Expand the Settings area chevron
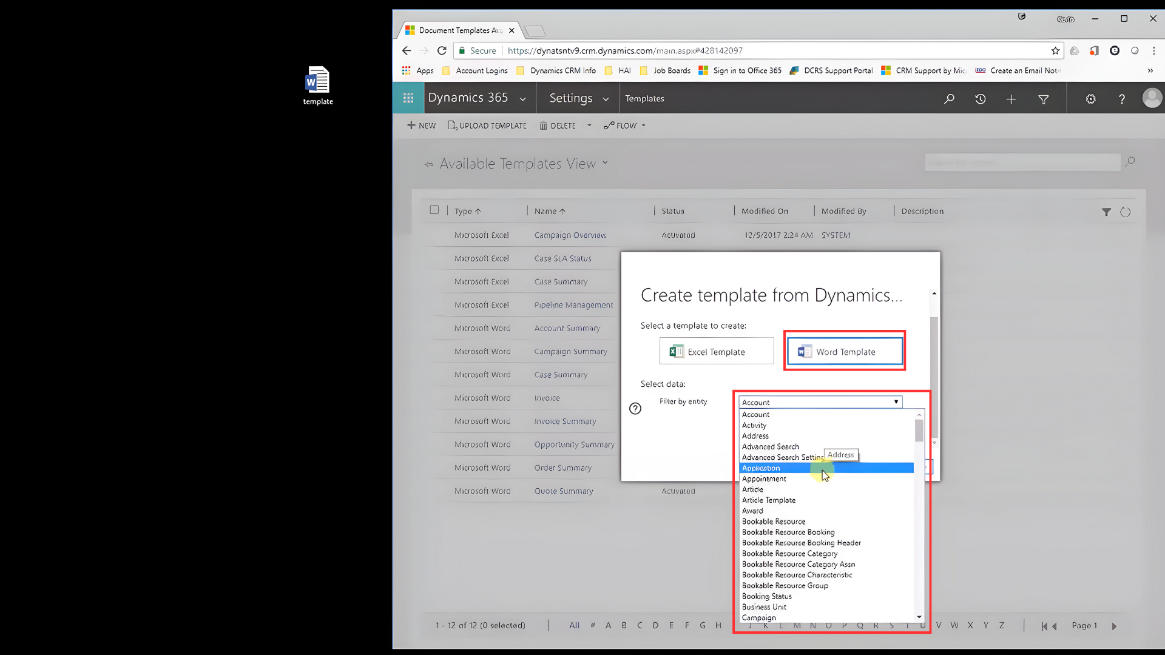1165x655 pixels. (606, 99)
